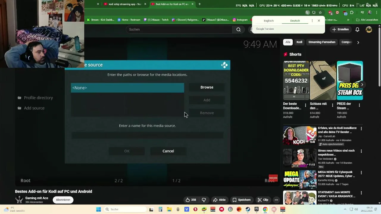Open Discord bookmark in bookmarks bar
The width and height of the screenshot is (381, 214).
coord(185,20)
